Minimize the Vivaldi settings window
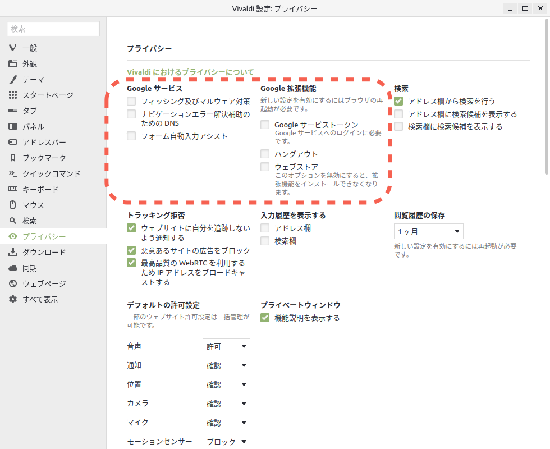This screenshot has height=449, width=550. click(510, 8)
